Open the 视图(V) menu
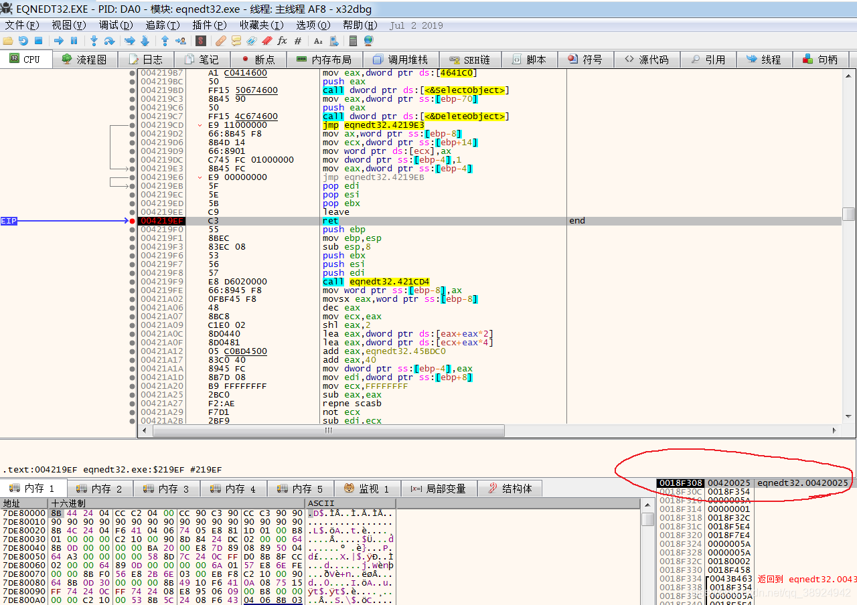 [x=69, y=25]
